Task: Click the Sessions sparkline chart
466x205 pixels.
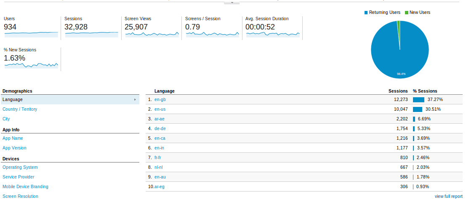Action: [91, 35]
